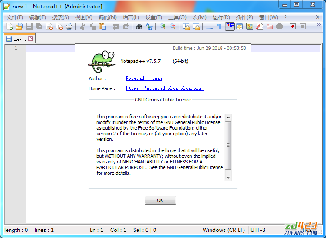
Task: Start macro recording red dot icon
Action: 293,26
